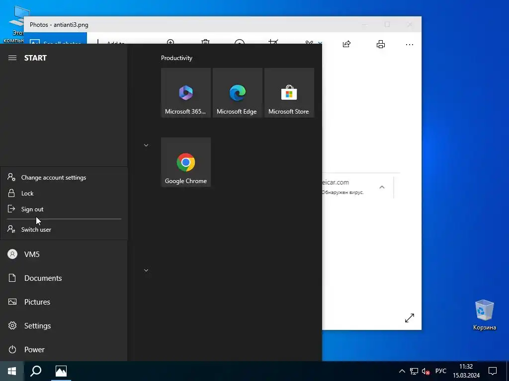Screen dimensions: 509x381
Task: Open the VM5 user account entry
Action: [64, 254]
